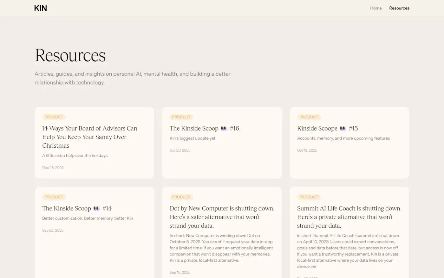Screen dimensions: 444x278
Task: Click the date "Sep 22, 2025"
Action: (53, 231)
